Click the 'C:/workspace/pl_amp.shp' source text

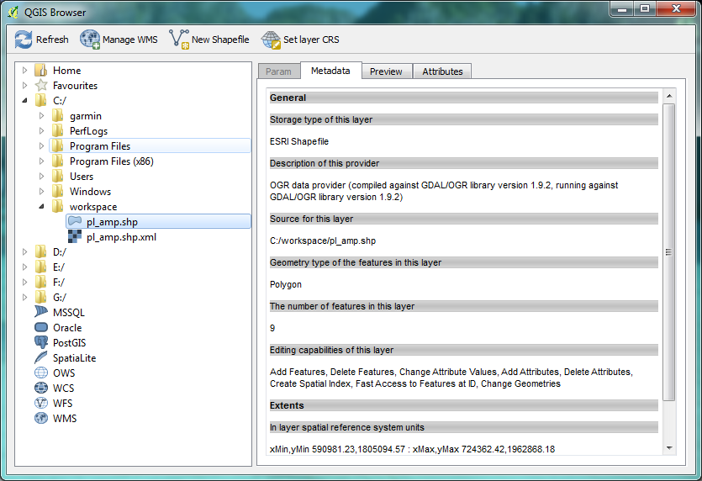click(x=323, y=241)
